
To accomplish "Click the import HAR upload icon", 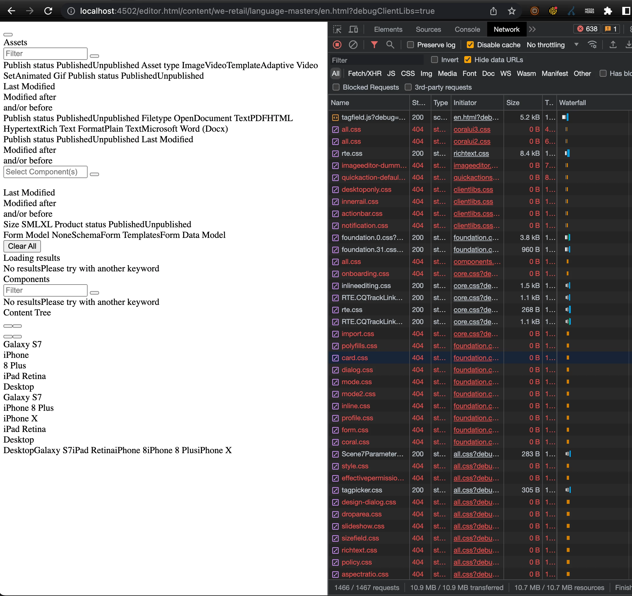I will [613, 45].
